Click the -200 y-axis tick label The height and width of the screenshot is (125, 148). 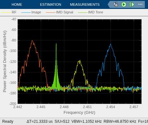point(13,104)
